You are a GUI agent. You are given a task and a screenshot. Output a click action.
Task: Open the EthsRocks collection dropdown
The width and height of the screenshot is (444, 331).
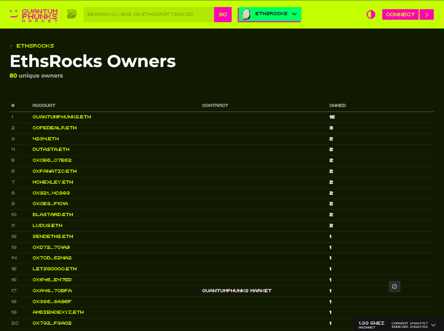pyautogui.click(x=270, y=14)
